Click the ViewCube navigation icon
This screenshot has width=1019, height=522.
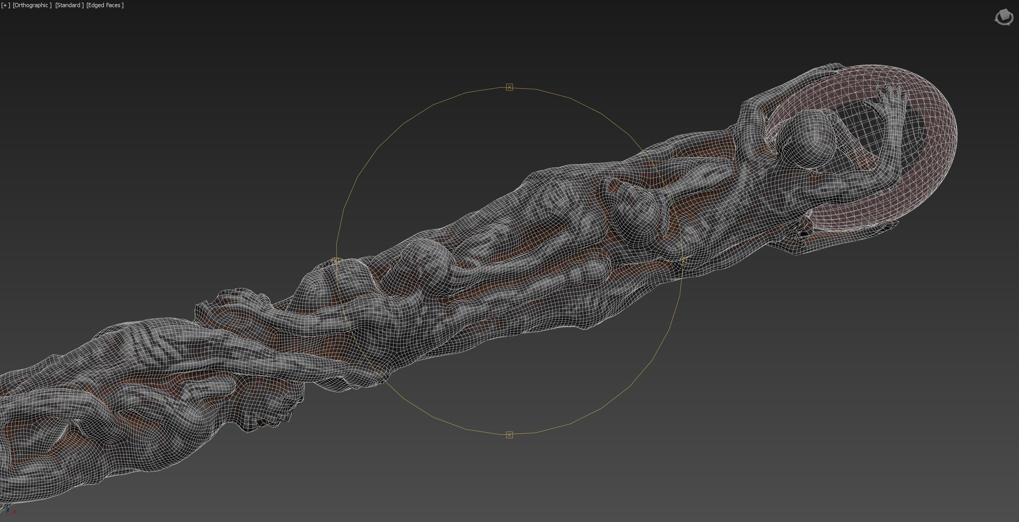click(x=1004, y=17)
